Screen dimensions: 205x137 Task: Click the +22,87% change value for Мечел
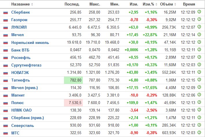[150, 35]
